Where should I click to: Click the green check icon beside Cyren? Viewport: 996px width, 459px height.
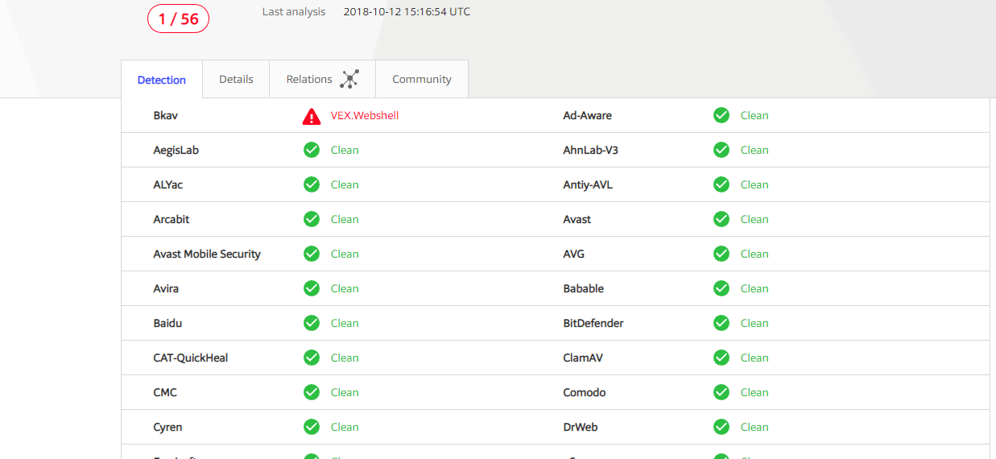point(312,427)
